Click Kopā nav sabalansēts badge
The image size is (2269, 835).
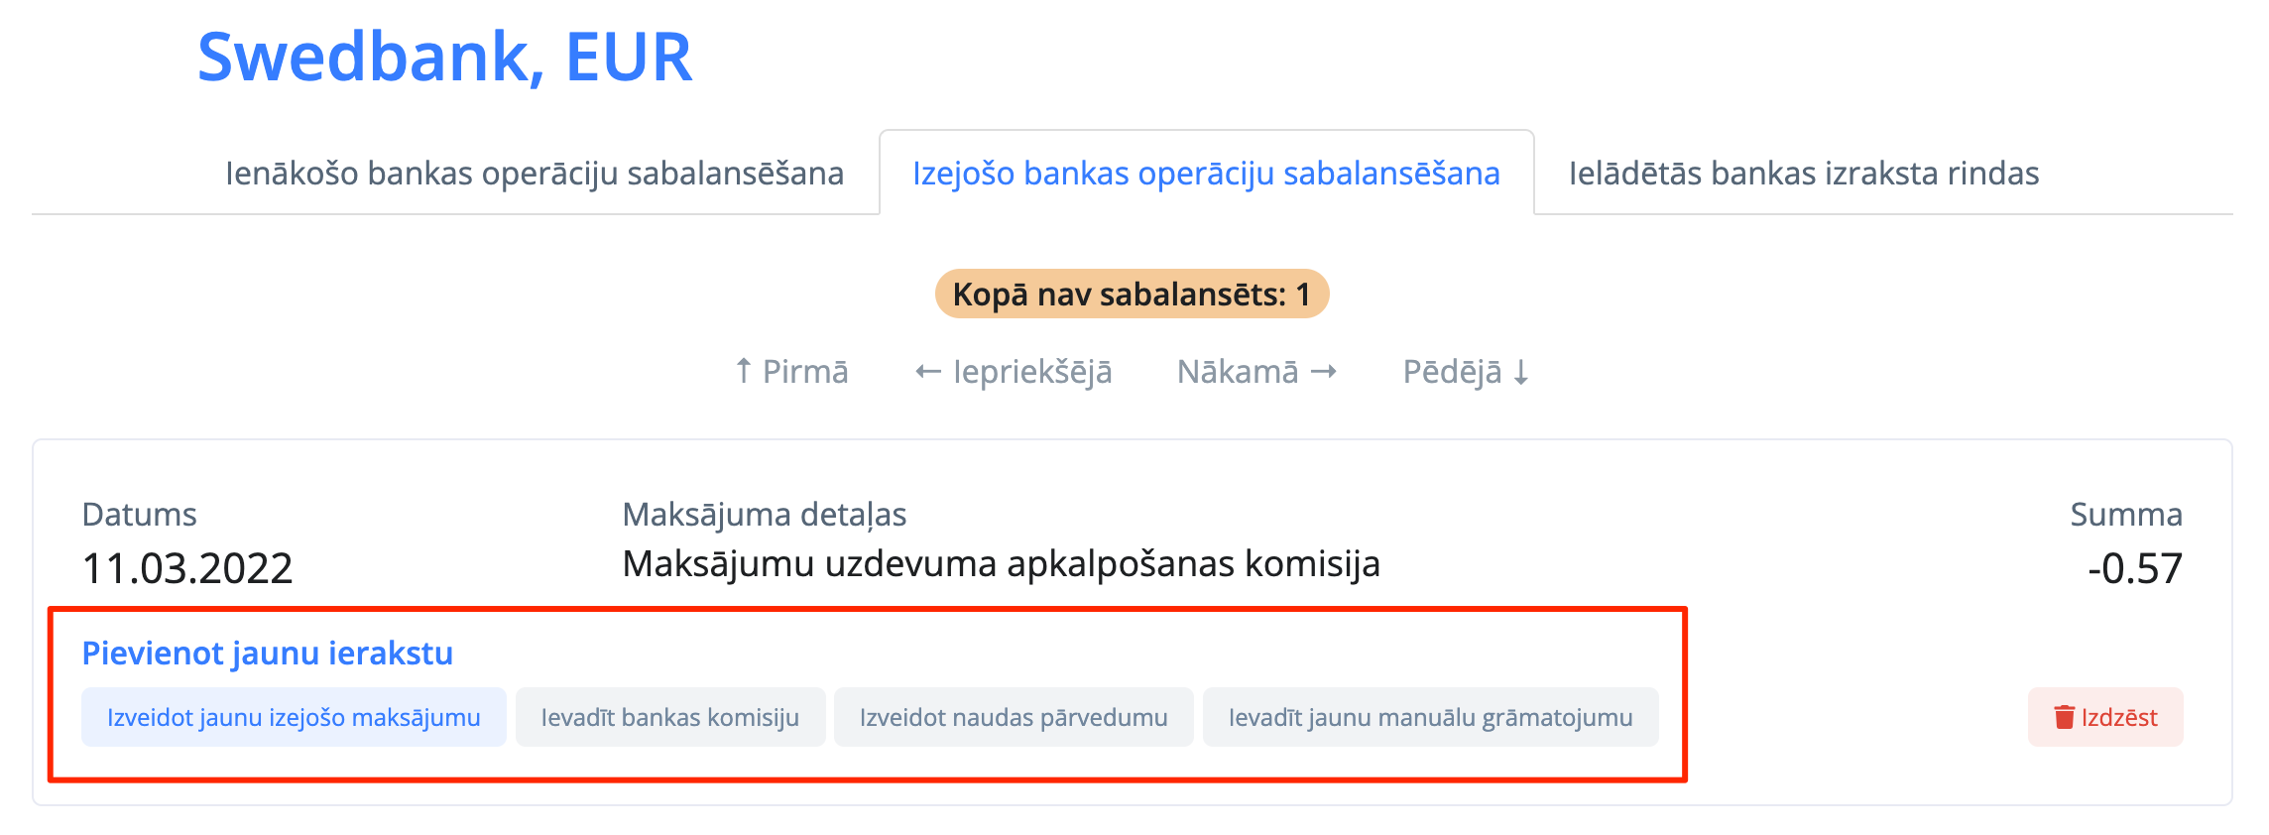tap(1132, 295)
